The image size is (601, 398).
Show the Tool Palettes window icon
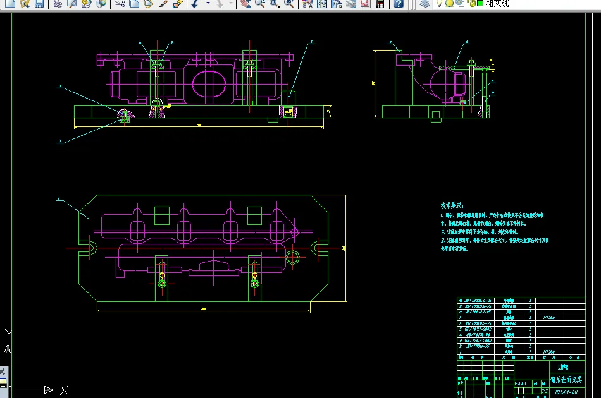click(337, 3)
